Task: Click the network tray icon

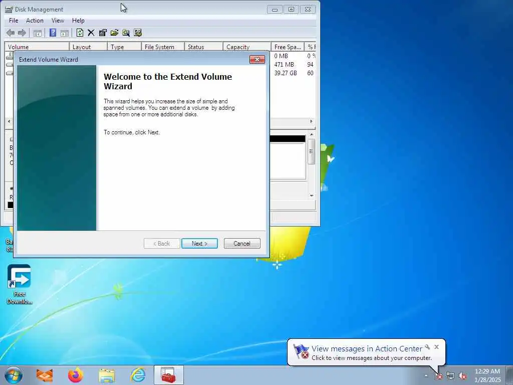Action: (x=450, y=376)
